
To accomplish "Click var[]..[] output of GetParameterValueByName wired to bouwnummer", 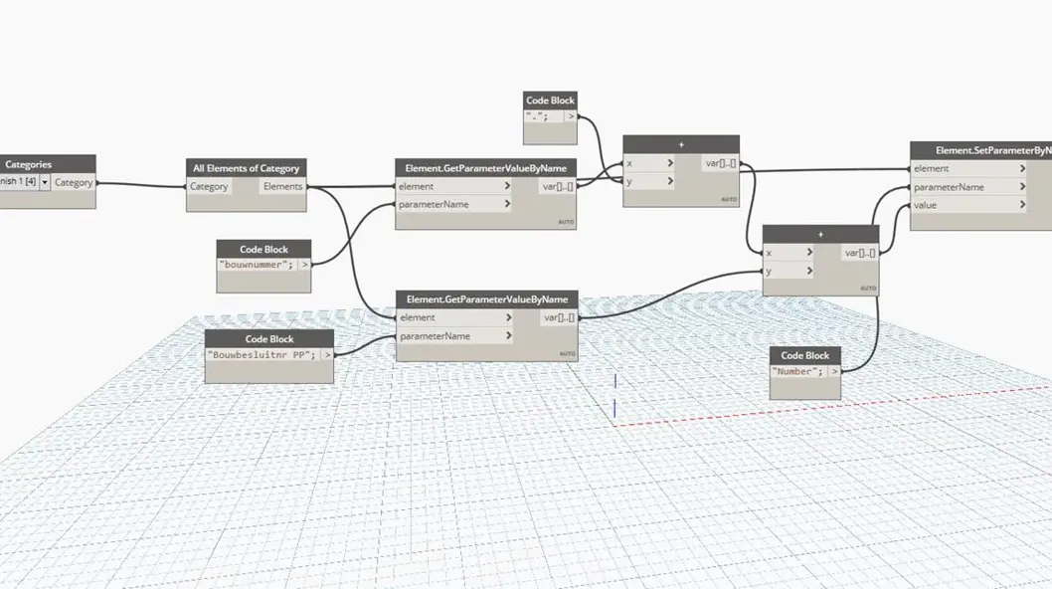I will 558,187.
